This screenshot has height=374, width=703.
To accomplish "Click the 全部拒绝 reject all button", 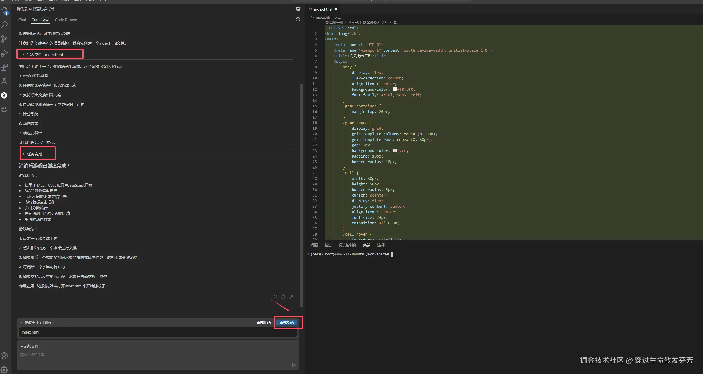I will tap(264, 323).
